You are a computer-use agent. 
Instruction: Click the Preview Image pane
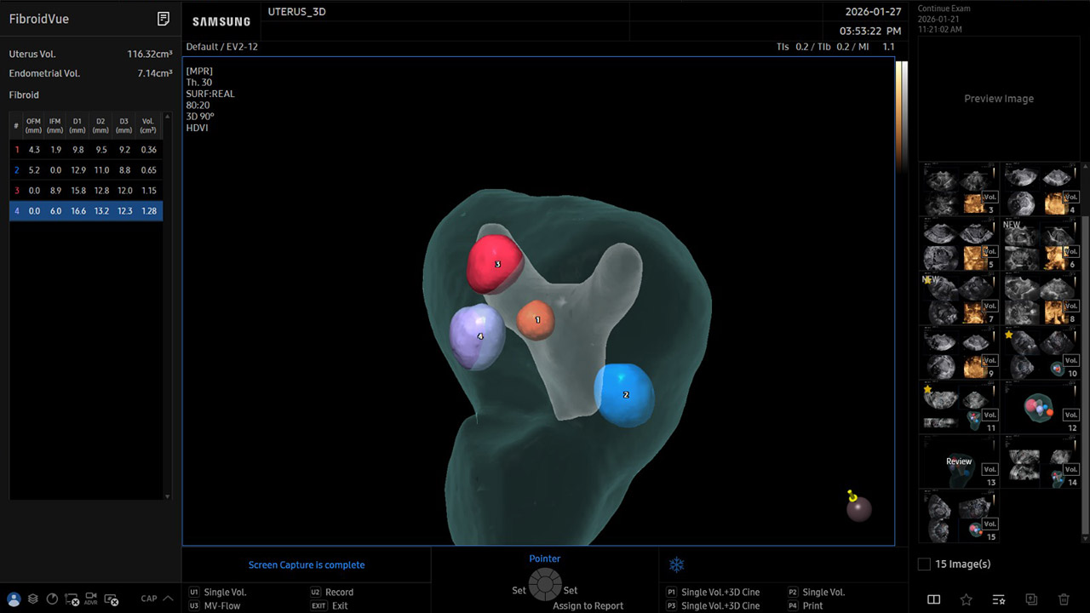click(x=999, y=98)
